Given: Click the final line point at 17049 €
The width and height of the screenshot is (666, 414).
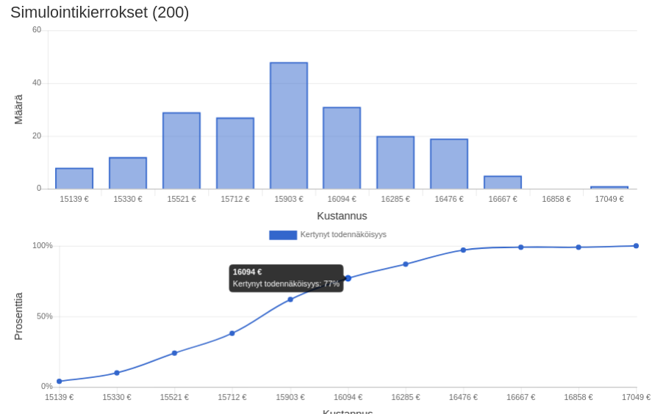Looking at the screenshot, I should [636, 246].
